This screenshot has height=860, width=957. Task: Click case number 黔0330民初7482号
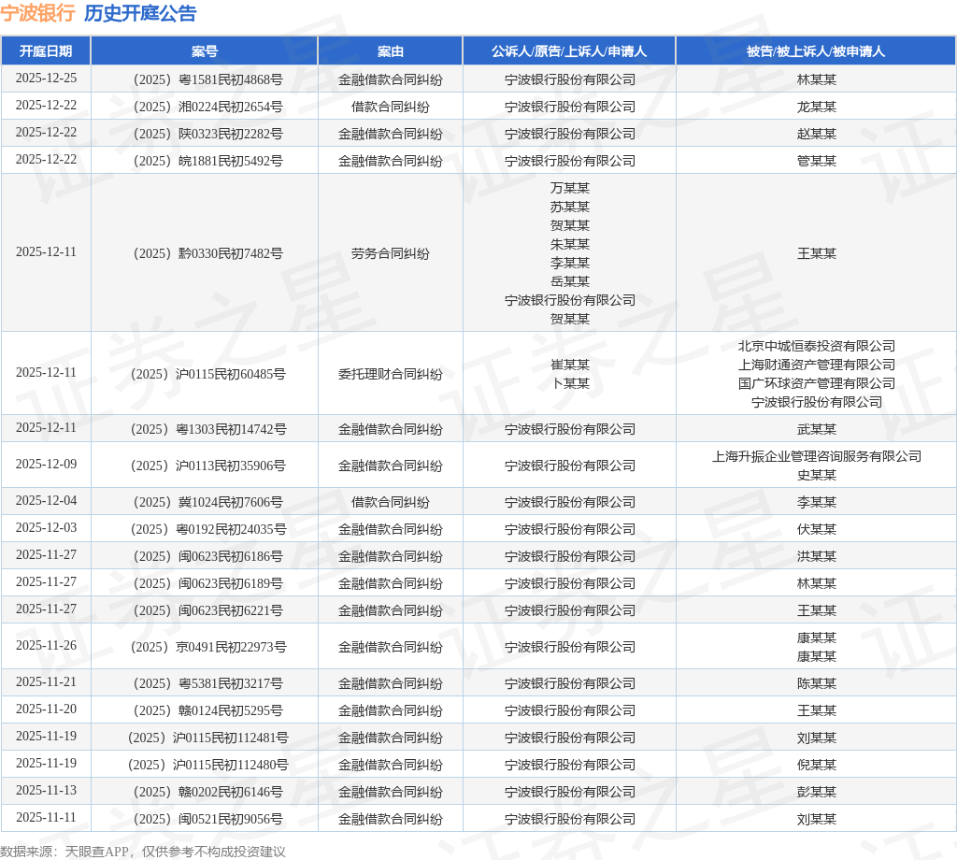(x=208, y=253)
